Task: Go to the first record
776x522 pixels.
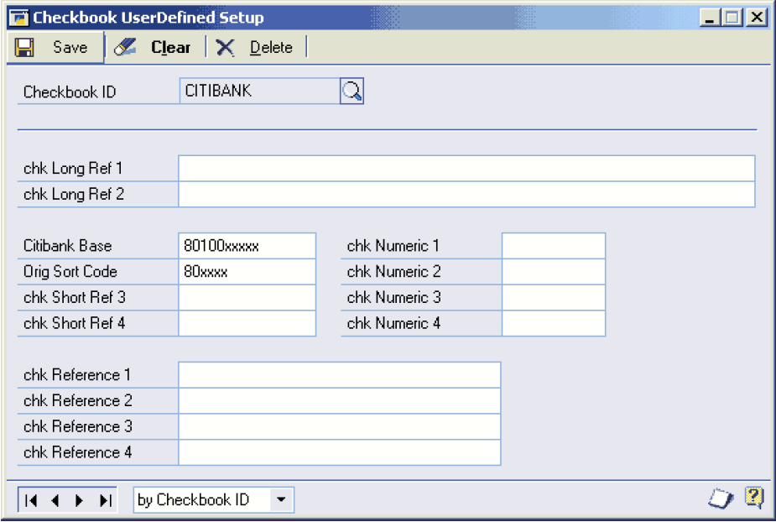Action: click(31, 500)
